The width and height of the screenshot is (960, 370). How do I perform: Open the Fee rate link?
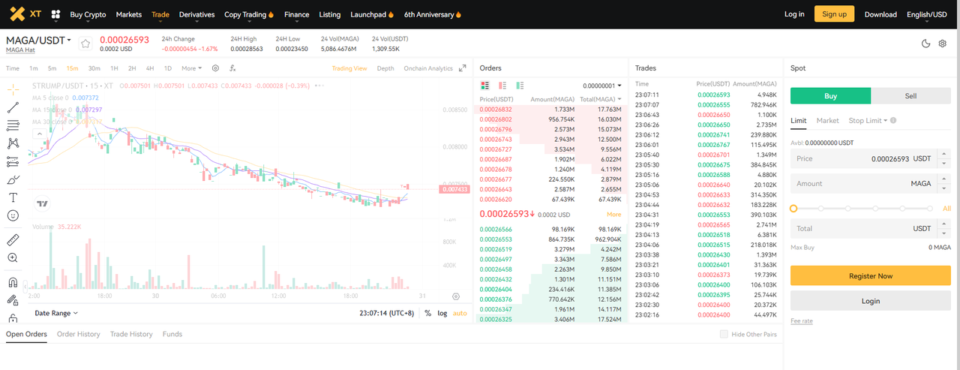click(801, 321)
